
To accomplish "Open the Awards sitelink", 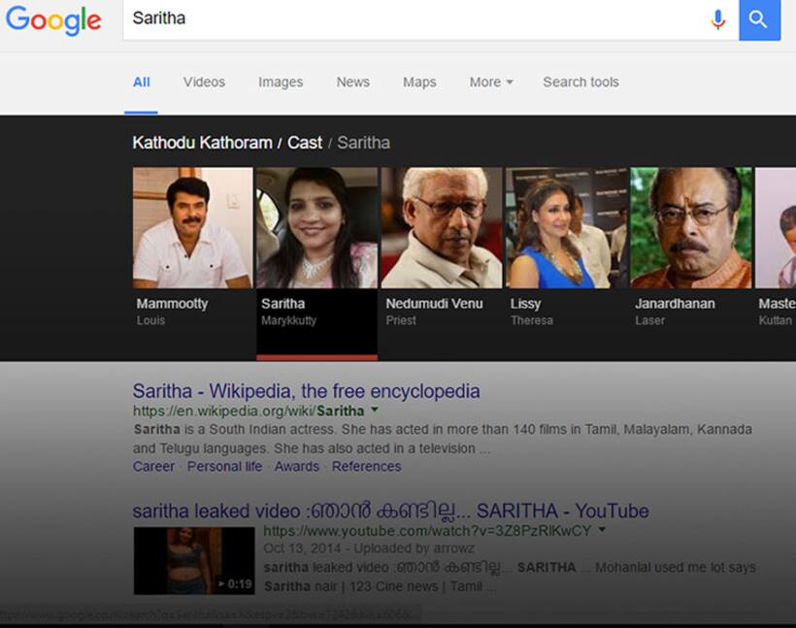I will 297,467.
